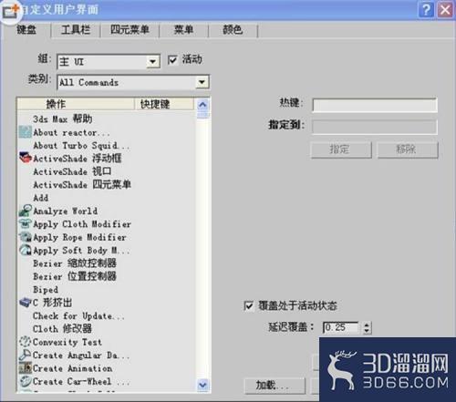This screenshot has width=456, height=402.
Task: Click the 延迟覆盖 value field
Action: tap(341, 327)
